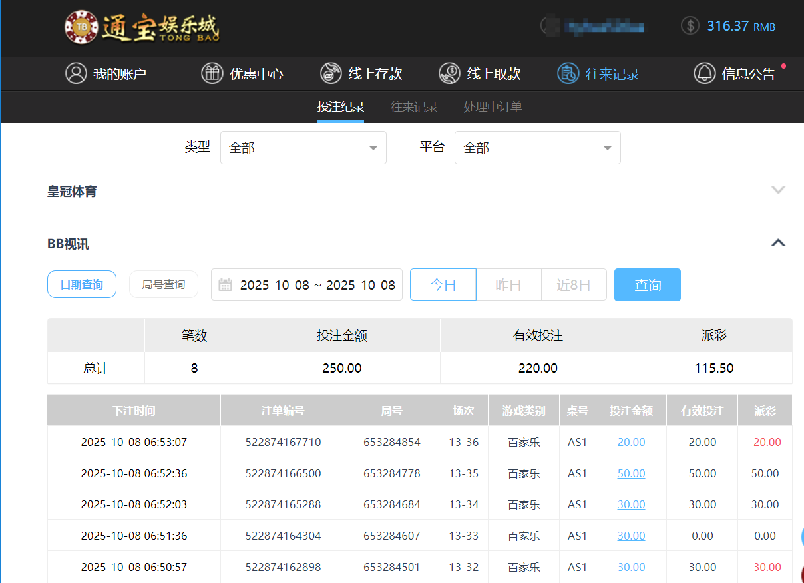Open the 优惠中心 promotions icon
Image resolution: width=804 pixels, height=583 pixels.
pos(212,73)
